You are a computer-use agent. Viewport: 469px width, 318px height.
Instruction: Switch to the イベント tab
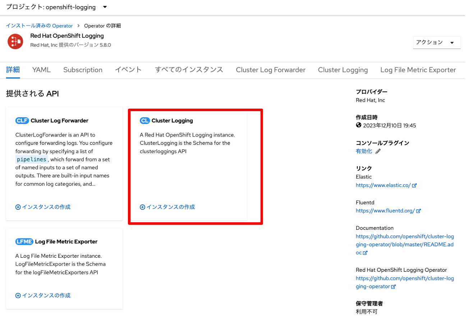click(128, 70)
